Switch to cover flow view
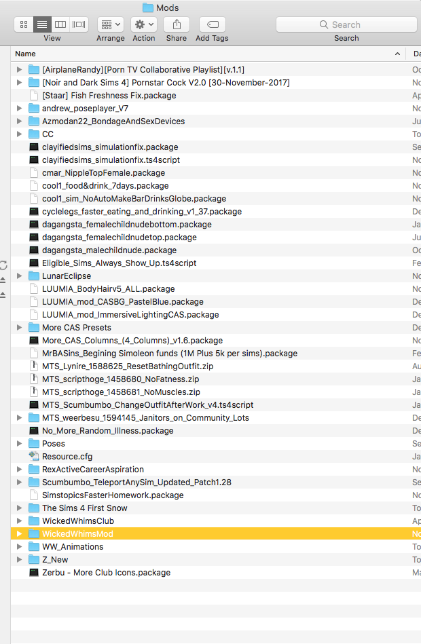The height and width of the screenshot is (644, 421). tap(79, 24)
